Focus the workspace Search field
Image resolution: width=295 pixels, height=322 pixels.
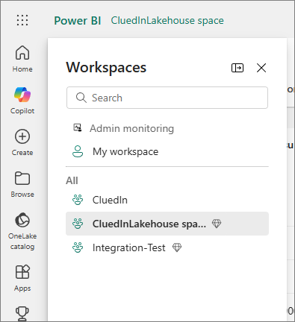[167, 98]
